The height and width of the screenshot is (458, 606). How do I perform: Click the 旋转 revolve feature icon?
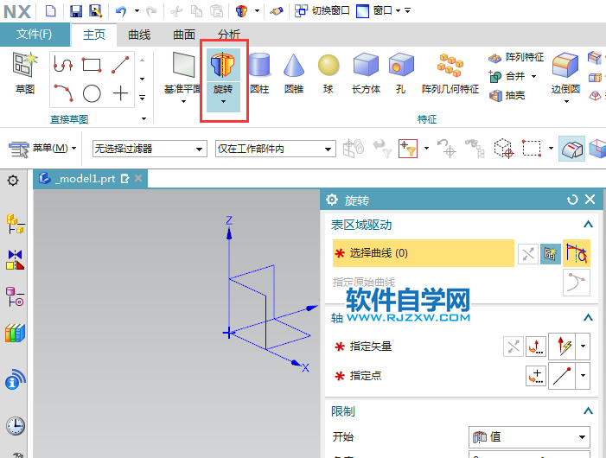coord(223,65)
